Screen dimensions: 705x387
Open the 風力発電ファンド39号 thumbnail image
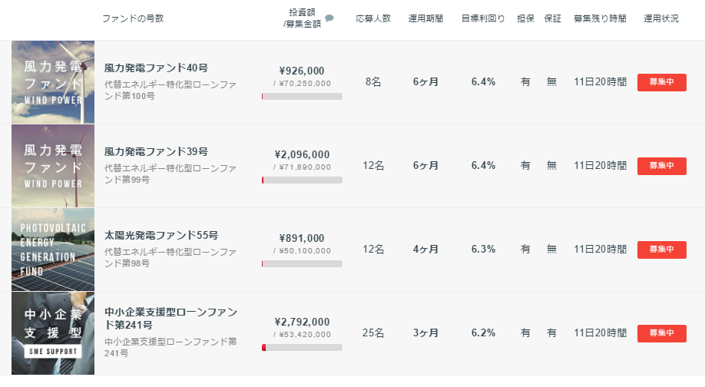(53, 166)
